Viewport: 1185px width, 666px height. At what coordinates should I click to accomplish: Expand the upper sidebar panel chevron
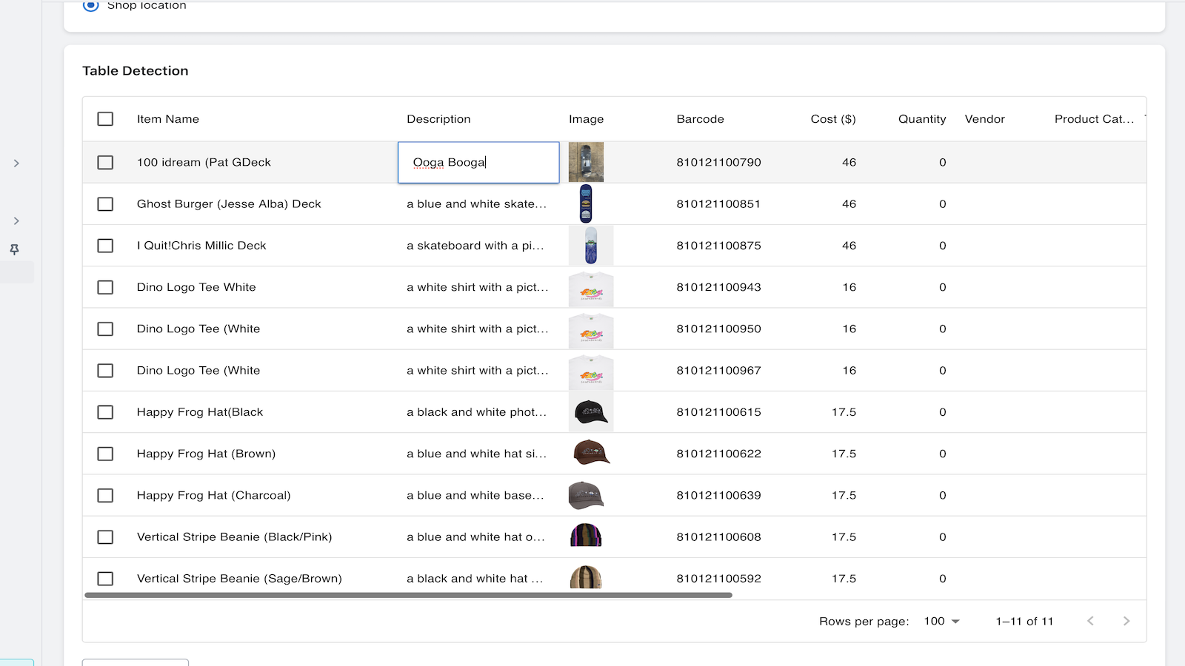coord(16,163)
